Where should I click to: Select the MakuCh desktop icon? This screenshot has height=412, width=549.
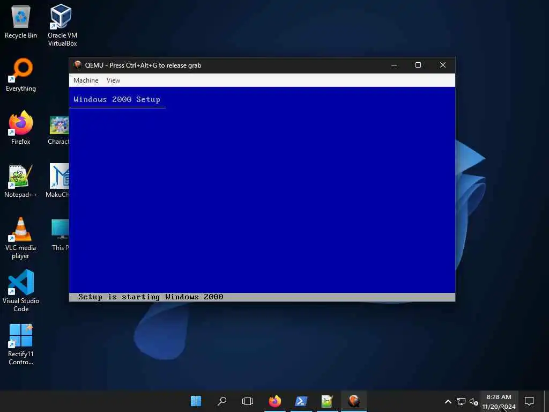(58, 181)
